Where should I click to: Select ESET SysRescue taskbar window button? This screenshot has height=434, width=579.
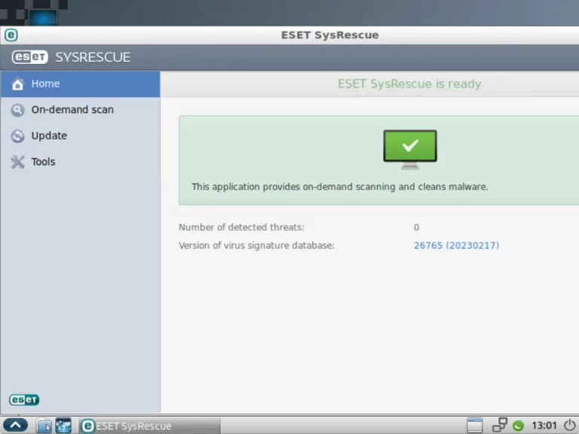(x=150, y=426)
